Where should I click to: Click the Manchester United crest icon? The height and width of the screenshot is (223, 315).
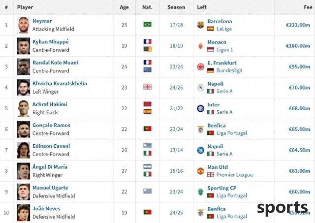[x=200, y=171]
